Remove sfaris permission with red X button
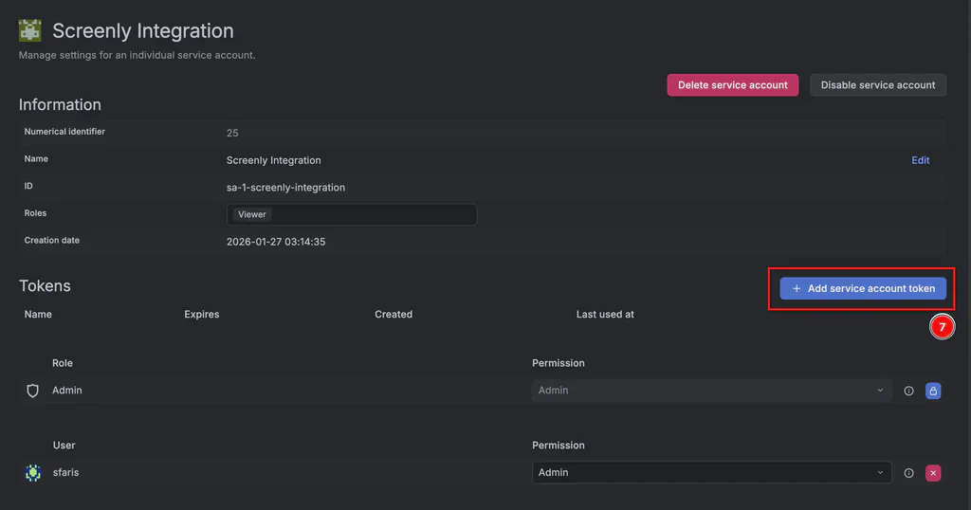 pyautogui.click(x=933, y=473)
